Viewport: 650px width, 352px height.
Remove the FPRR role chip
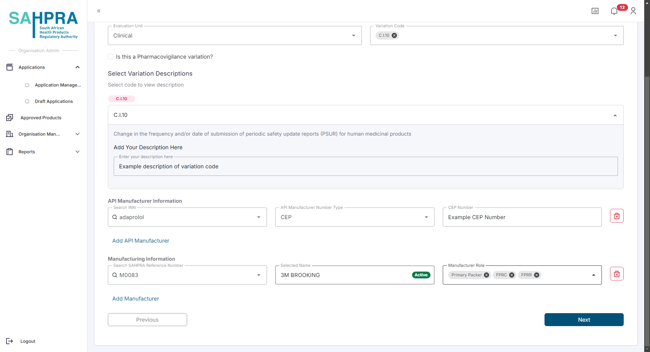click(537, 275)
